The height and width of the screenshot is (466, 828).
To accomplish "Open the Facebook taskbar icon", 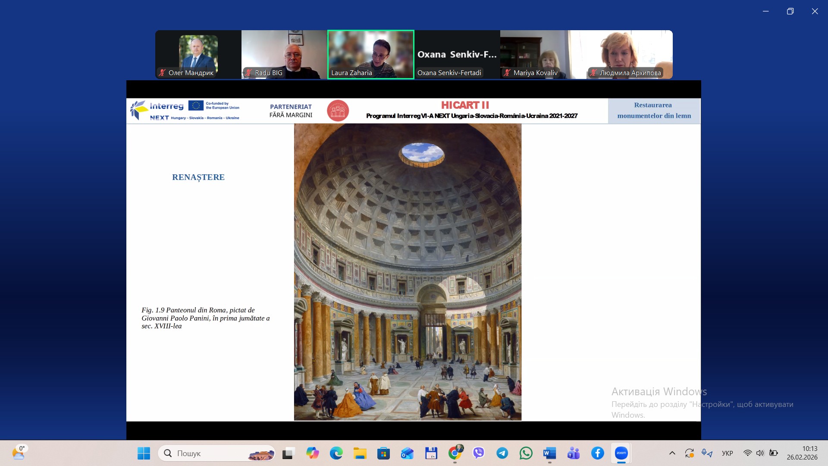I will (x=597, y=453).
